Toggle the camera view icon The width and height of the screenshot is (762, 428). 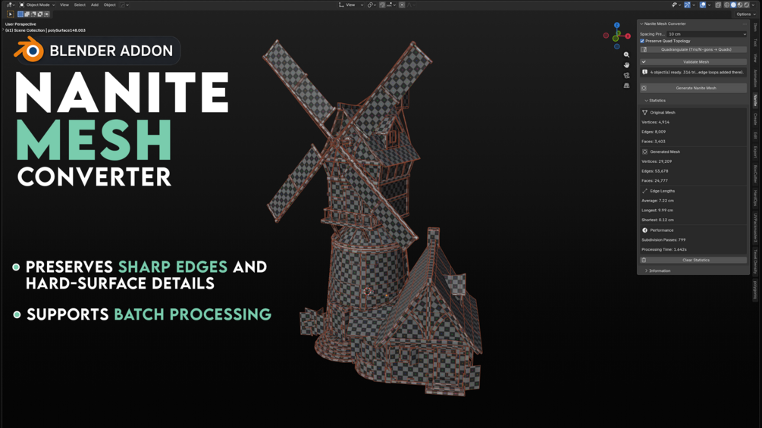[x=626, y=75]
